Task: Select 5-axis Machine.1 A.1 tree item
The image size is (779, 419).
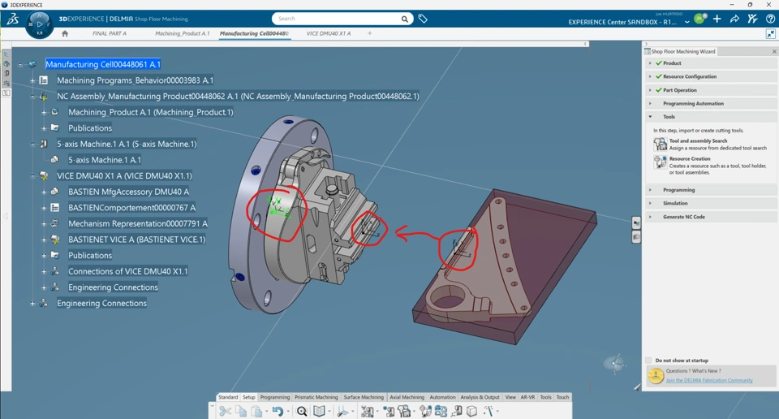Action: [x=105, y=160]
